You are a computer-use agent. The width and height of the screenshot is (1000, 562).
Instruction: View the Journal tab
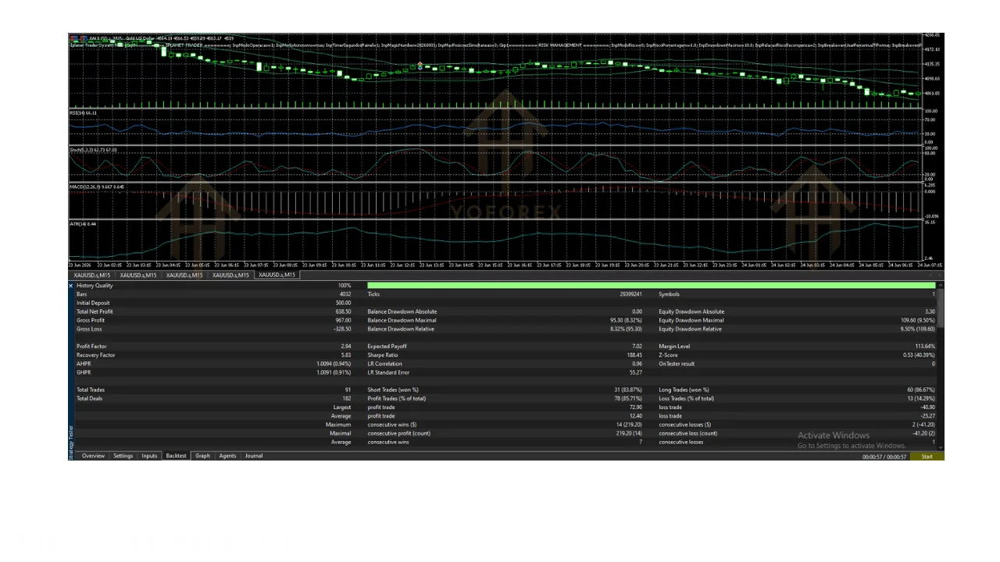(x=254, y=456)
